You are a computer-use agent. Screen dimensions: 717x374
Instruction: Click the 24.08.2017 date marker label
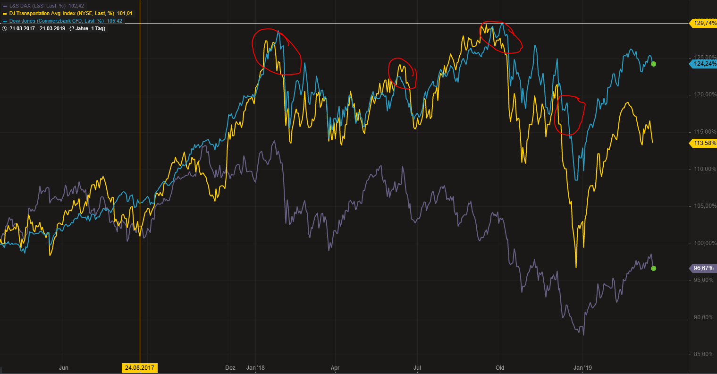(140, 367)
